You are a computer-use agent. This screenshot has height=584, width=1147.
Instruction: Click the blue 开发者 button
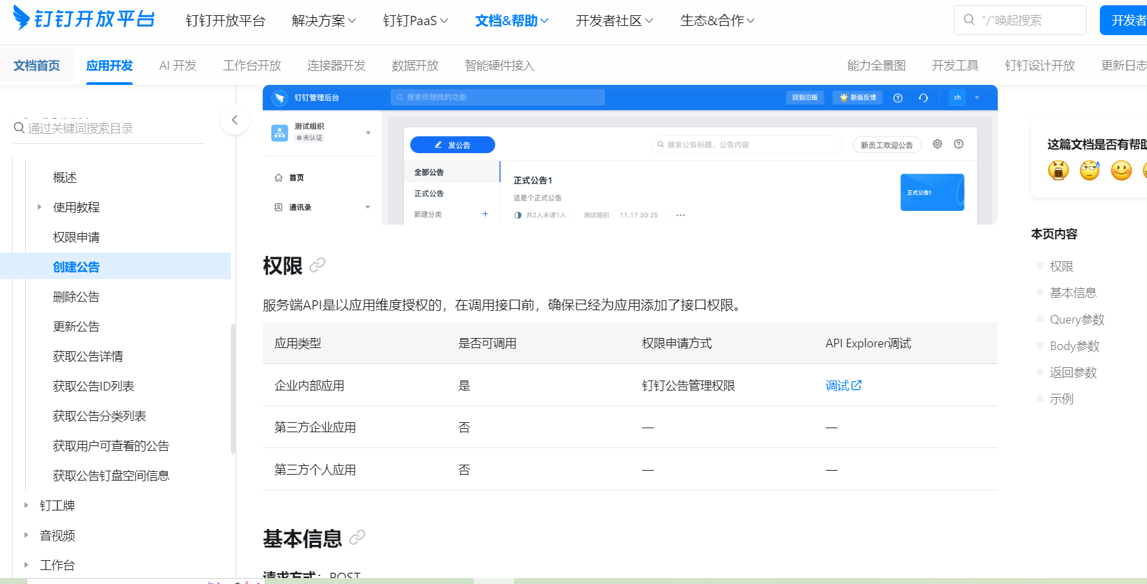[x=1124, y=21]
